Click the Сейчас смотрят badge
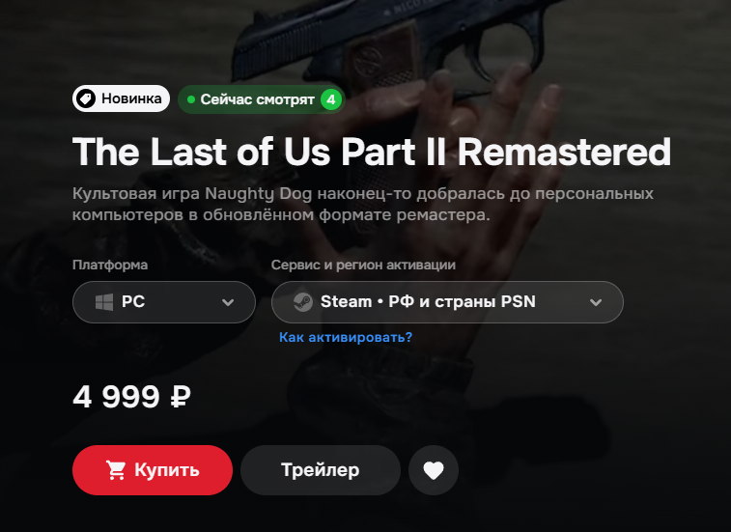 tap(262, 99)
